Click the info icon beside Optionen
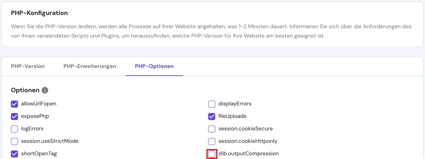This screenshot has width=425, height=159. 45,90
